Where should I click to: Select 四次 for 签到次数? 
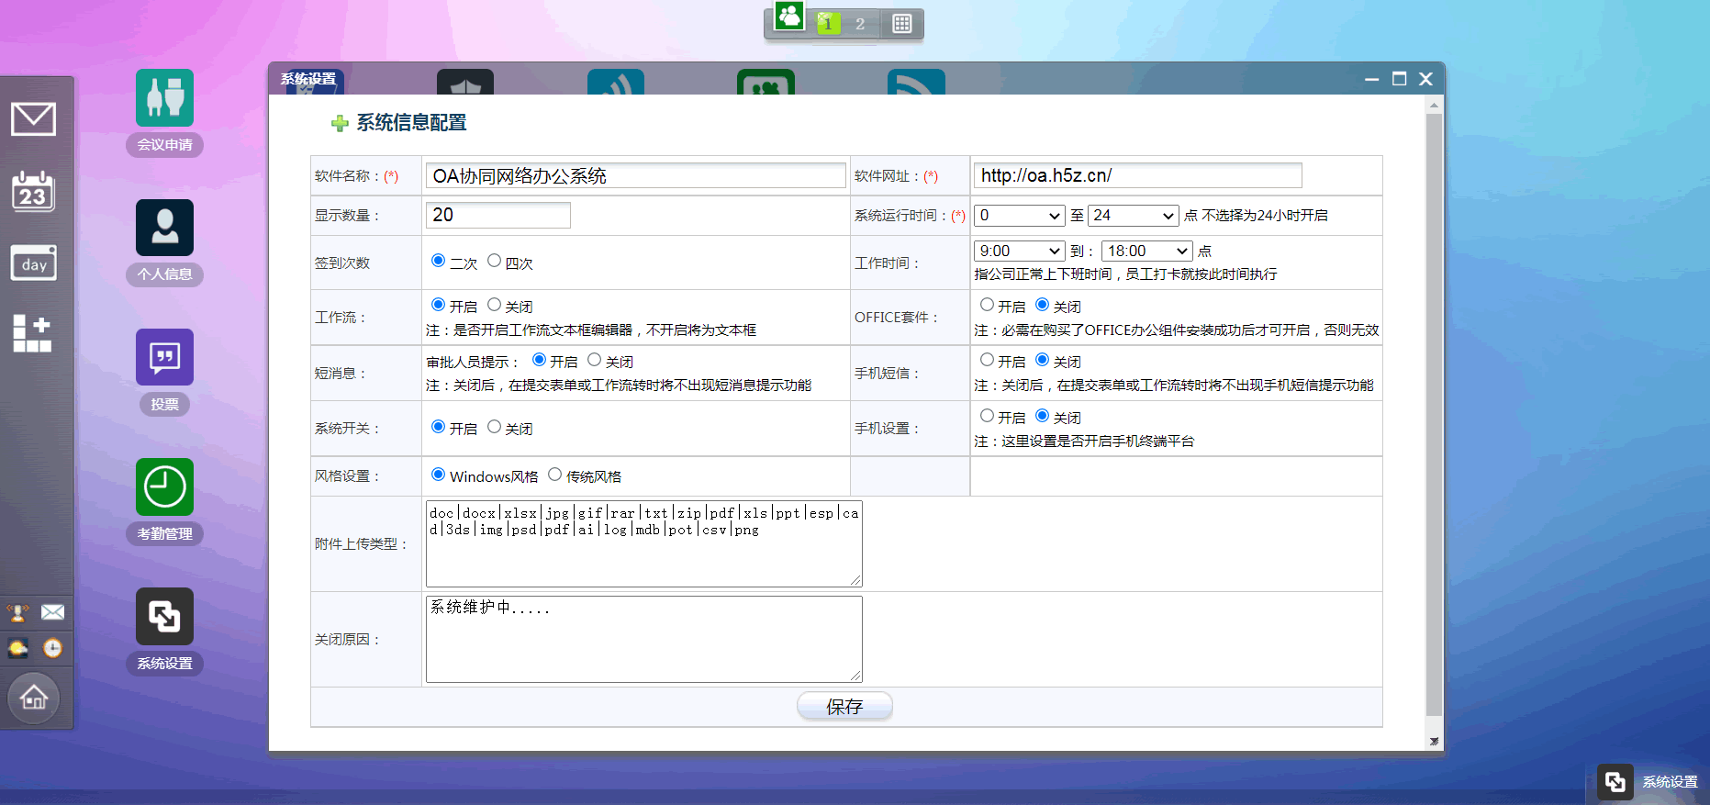[x=494, y=261]
